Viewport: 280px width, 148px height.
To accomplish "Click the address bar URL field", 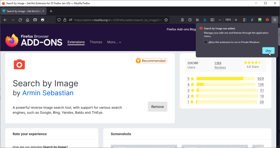I will 117,20.
